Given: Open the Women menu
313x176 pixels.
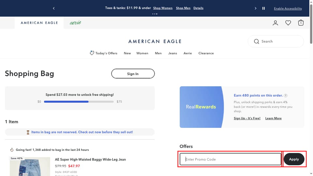Looking at the screenshot, I should point(142,53).
